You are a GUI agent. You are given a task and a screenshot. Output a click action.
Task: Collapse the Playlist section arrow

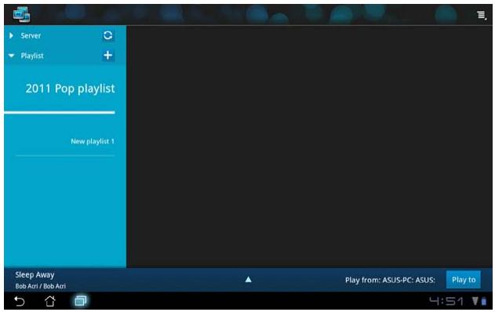11,56
